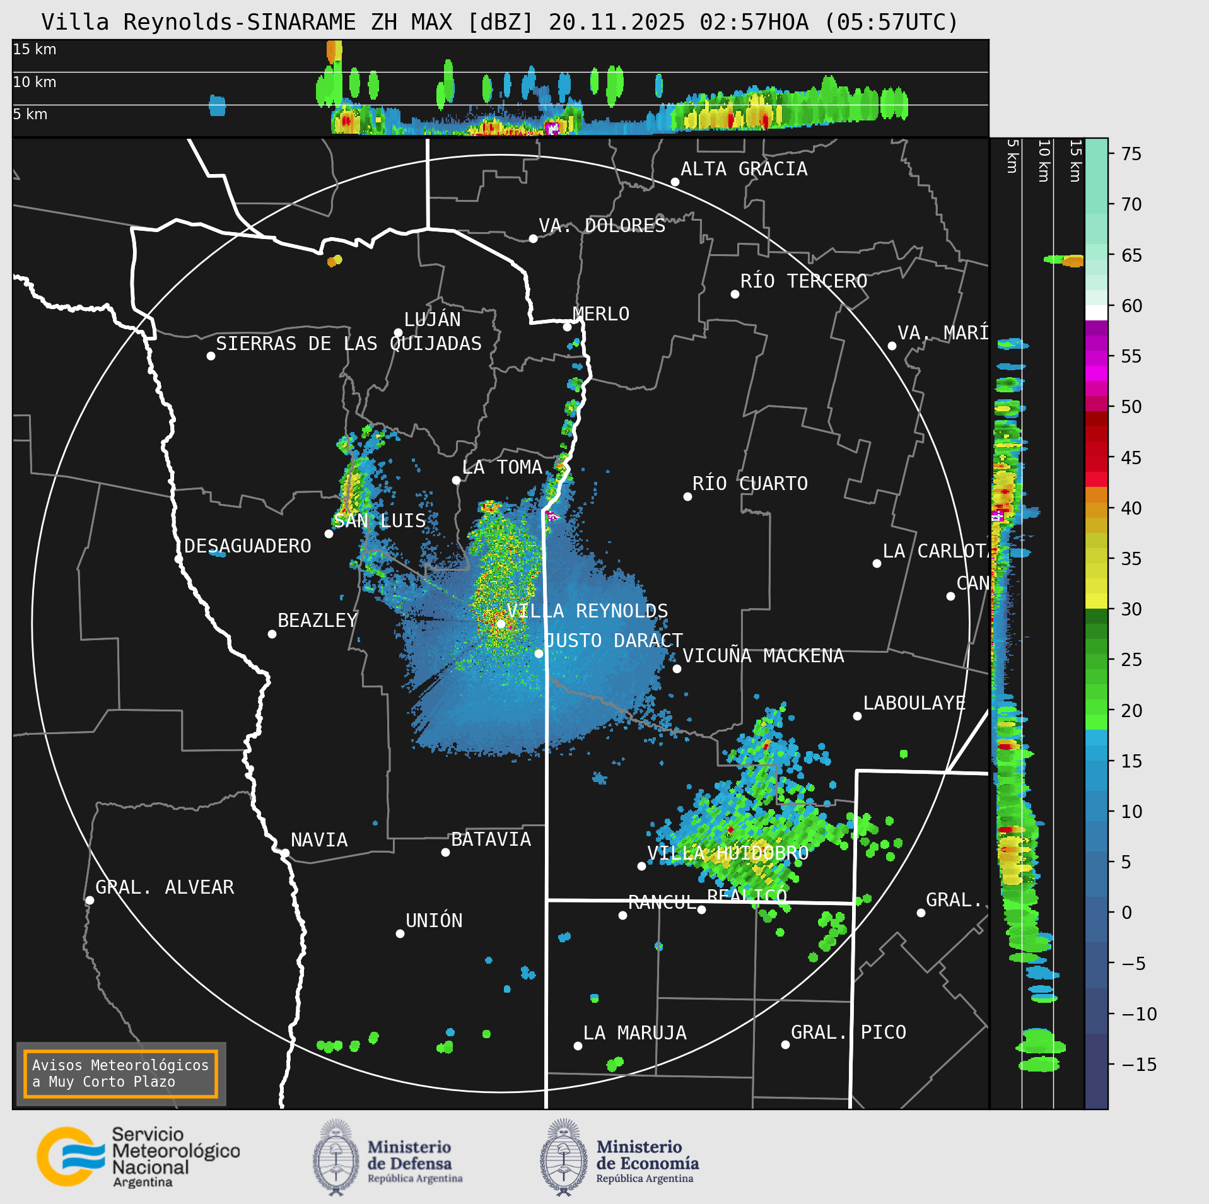Viewport: 1209px width, 1204px height.
Task: Click the magenta storm core near the La Toma border
Action: (552, 516)
